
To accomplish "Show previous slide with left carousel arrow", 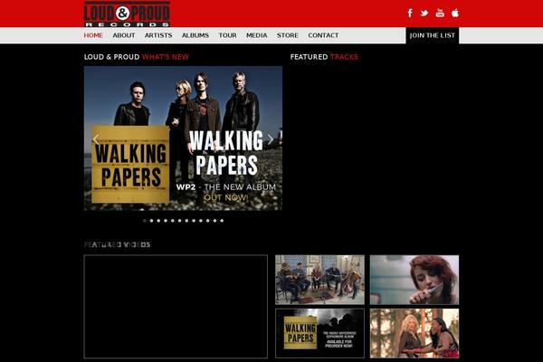I will (96, 139).
